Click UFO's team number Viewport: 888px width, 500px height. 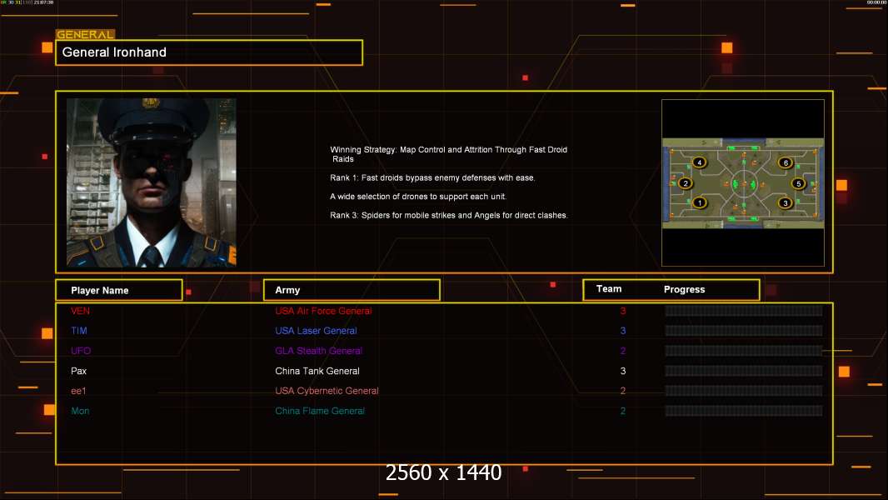click(623, 351)
